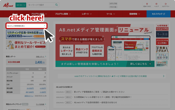Viewport: 175px width, 110px height.
Task: Open the カテゴリ dropdown
Action: [21, 5]
